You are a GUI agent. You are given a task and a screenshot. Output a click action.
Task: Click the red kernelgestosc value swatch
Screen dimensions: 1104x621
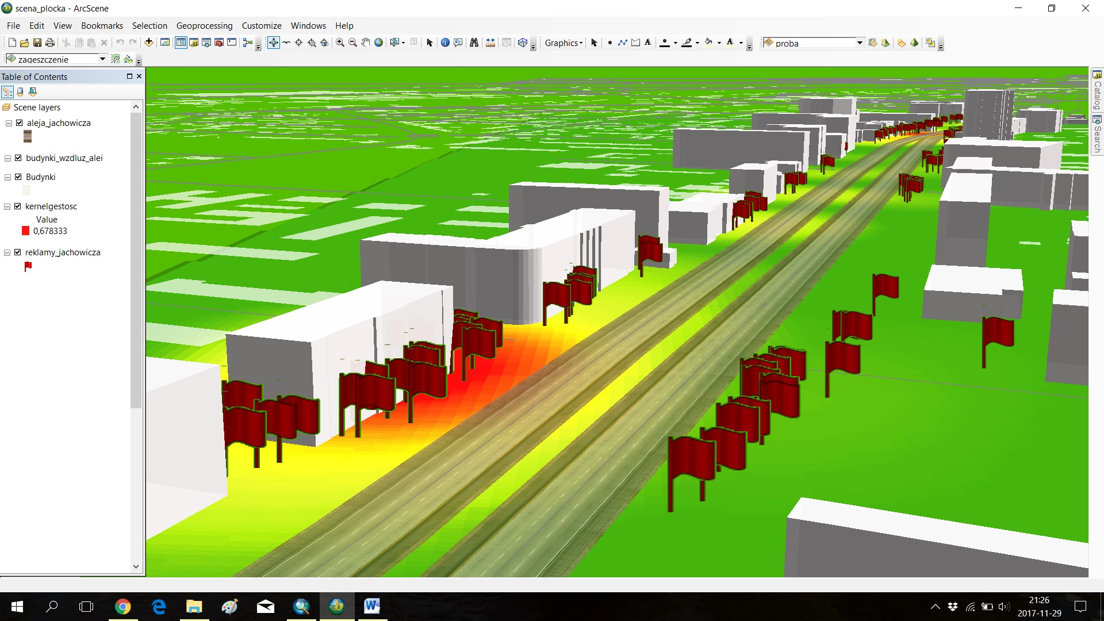[25, 231]
